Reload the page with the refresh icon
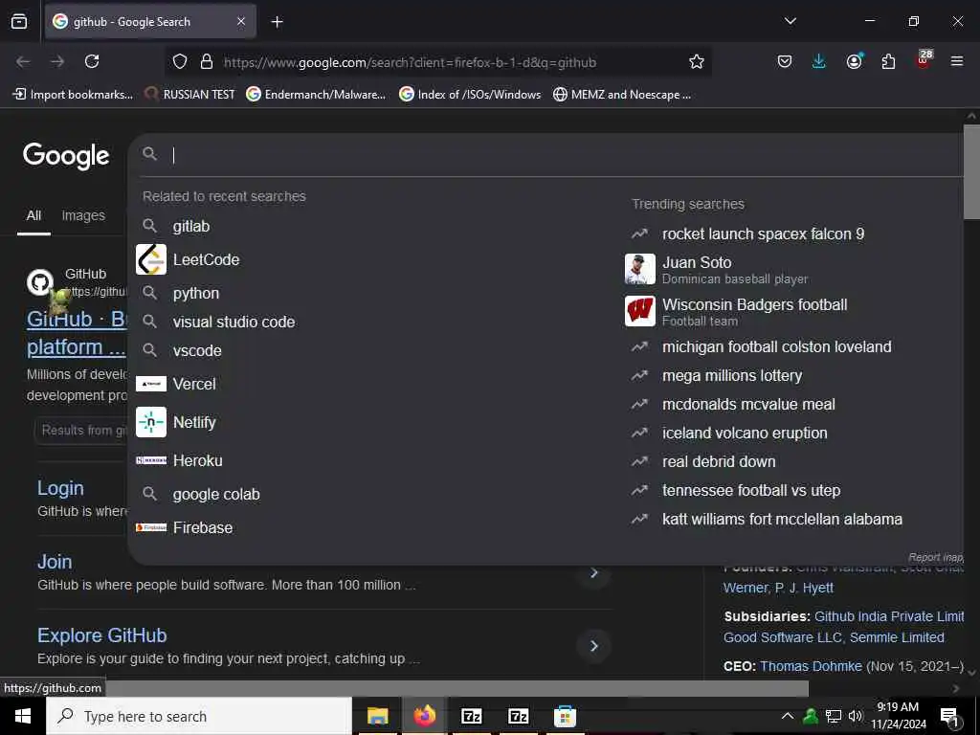Screen dimensions: 980x735 point(92,61)
